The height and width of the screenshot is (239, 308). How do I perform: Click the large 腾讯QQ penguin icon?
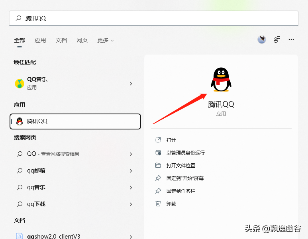pyautogui.click(x=221, y=80)
